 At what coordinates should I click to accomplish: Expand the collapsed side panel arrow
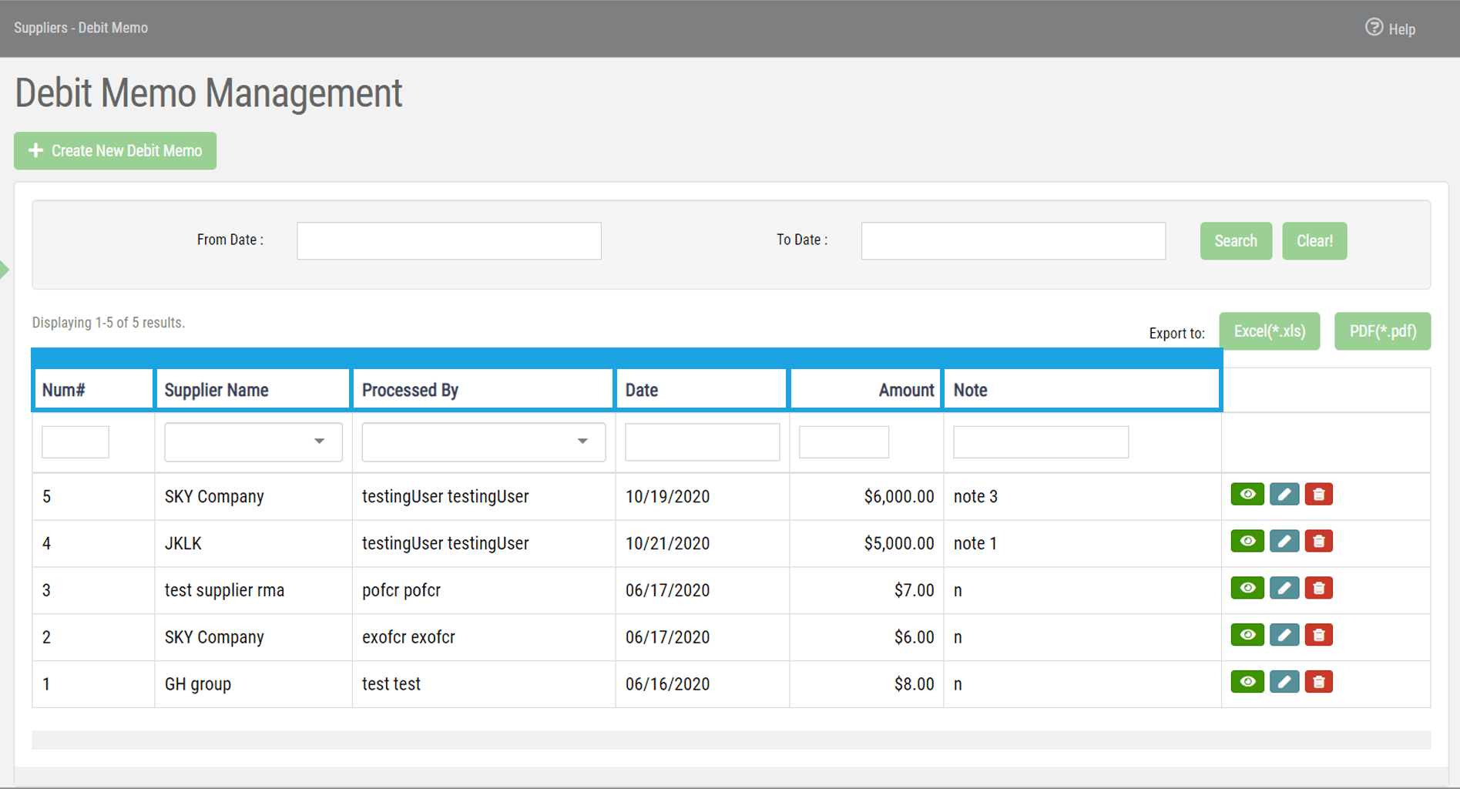tap(5, 269)
